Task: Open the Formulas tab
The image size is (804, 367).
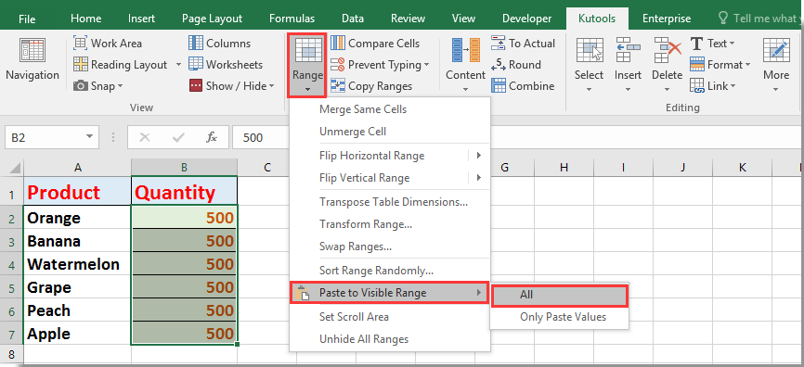Action: click(292, 19)
